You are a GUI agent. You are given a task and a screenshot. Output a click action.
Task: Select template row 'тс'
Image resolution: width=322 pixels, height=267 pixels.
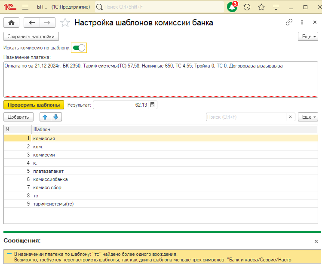(161, 196)
